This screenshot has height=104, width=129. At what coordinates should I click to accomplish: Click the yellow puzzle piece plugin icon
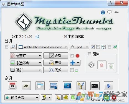(x=66, y=97)
